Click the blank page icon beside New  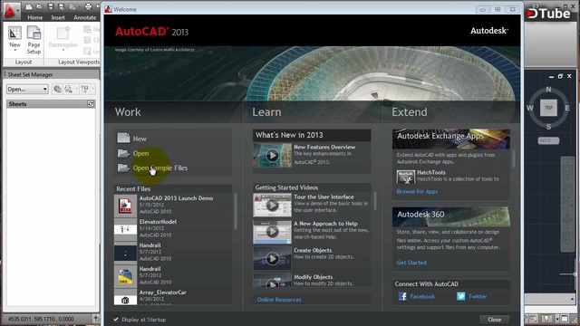(x=123, y=138)
